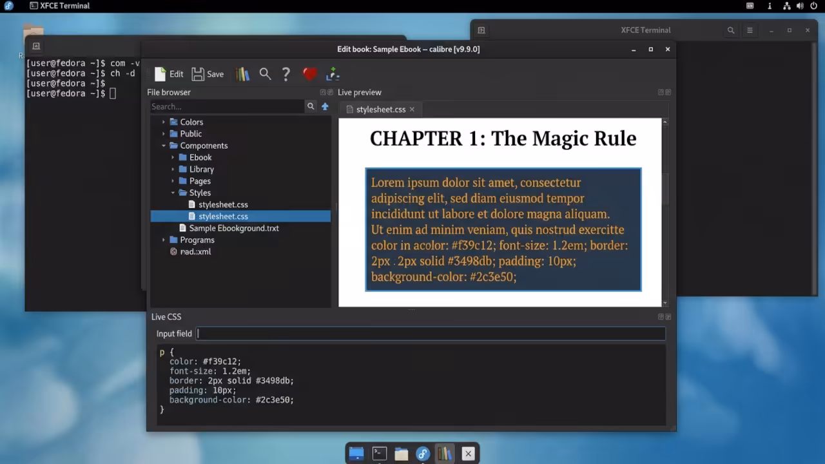Launch the terminal from the dock
Screen dimensions: 825x464
click(x=380, y=454)
